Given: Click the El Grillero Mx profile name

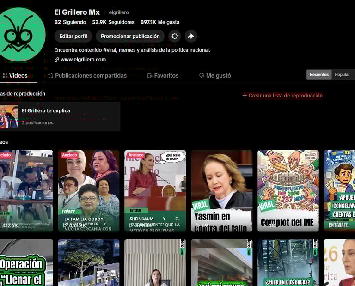Looking at the screenshot, I should coord(77,12).
